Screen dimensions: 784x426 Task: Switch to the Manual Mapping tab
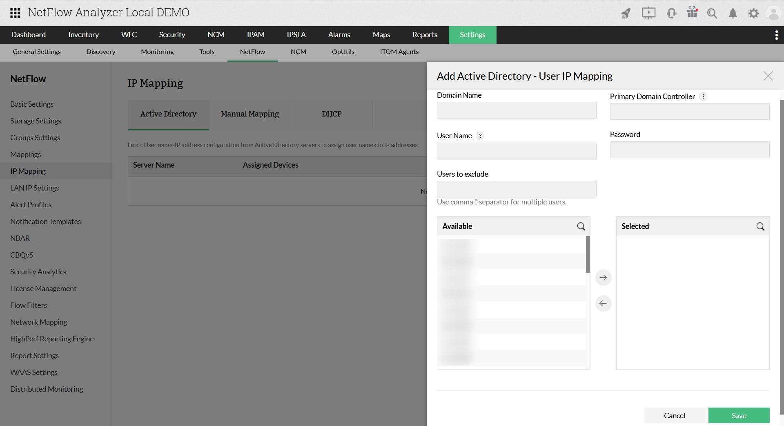click(x=249, y=114)
